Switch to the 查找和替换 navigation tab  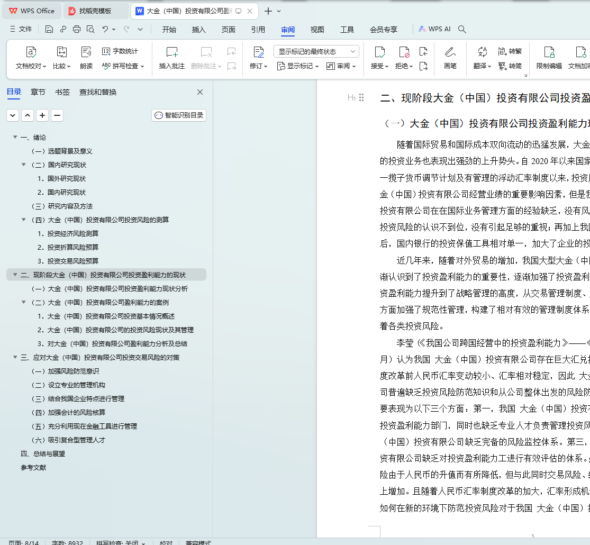click(98, 92)
